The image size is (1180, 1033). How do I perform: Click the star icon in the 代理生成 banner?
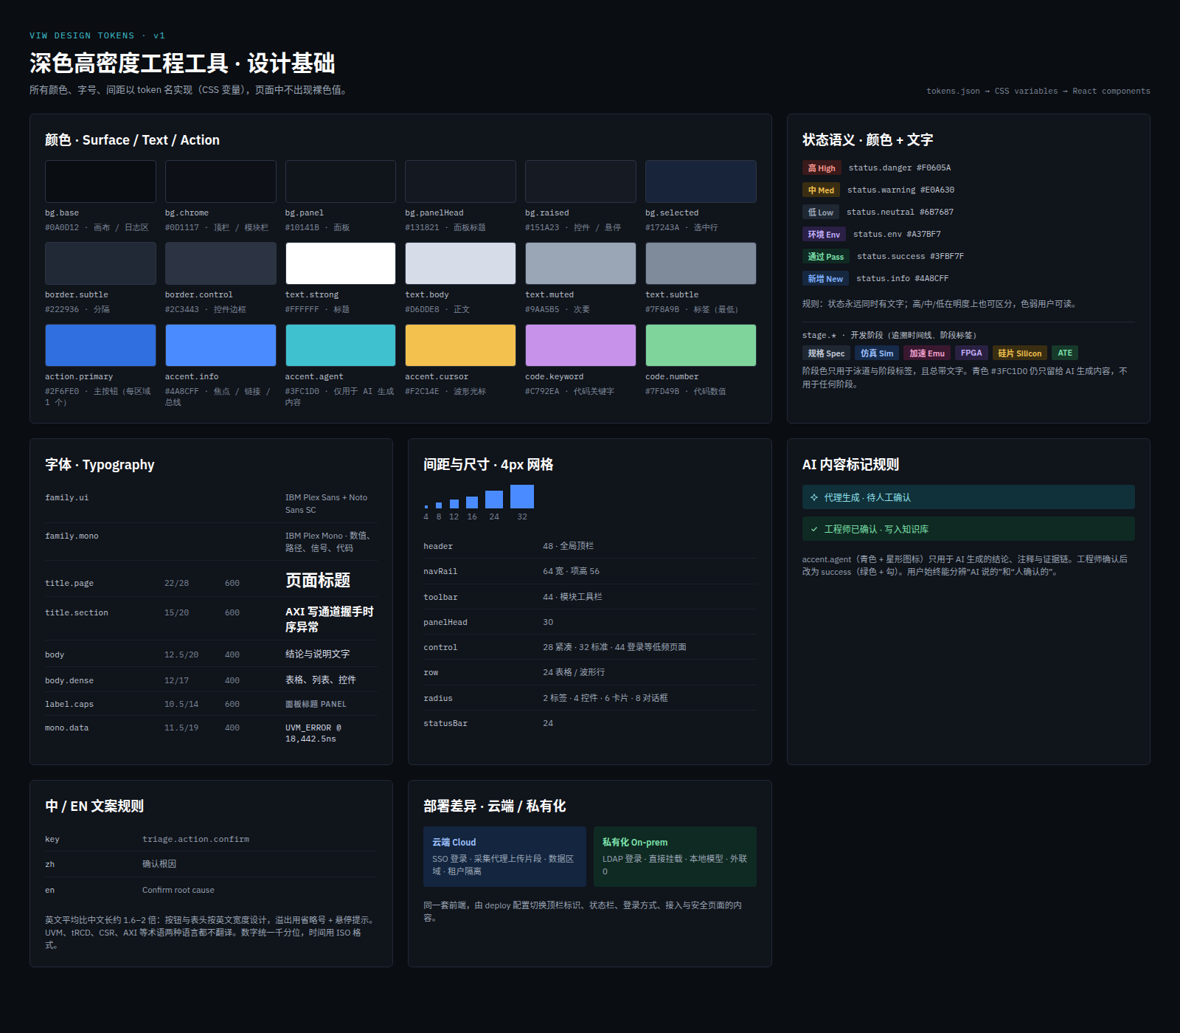coord(814,497)
